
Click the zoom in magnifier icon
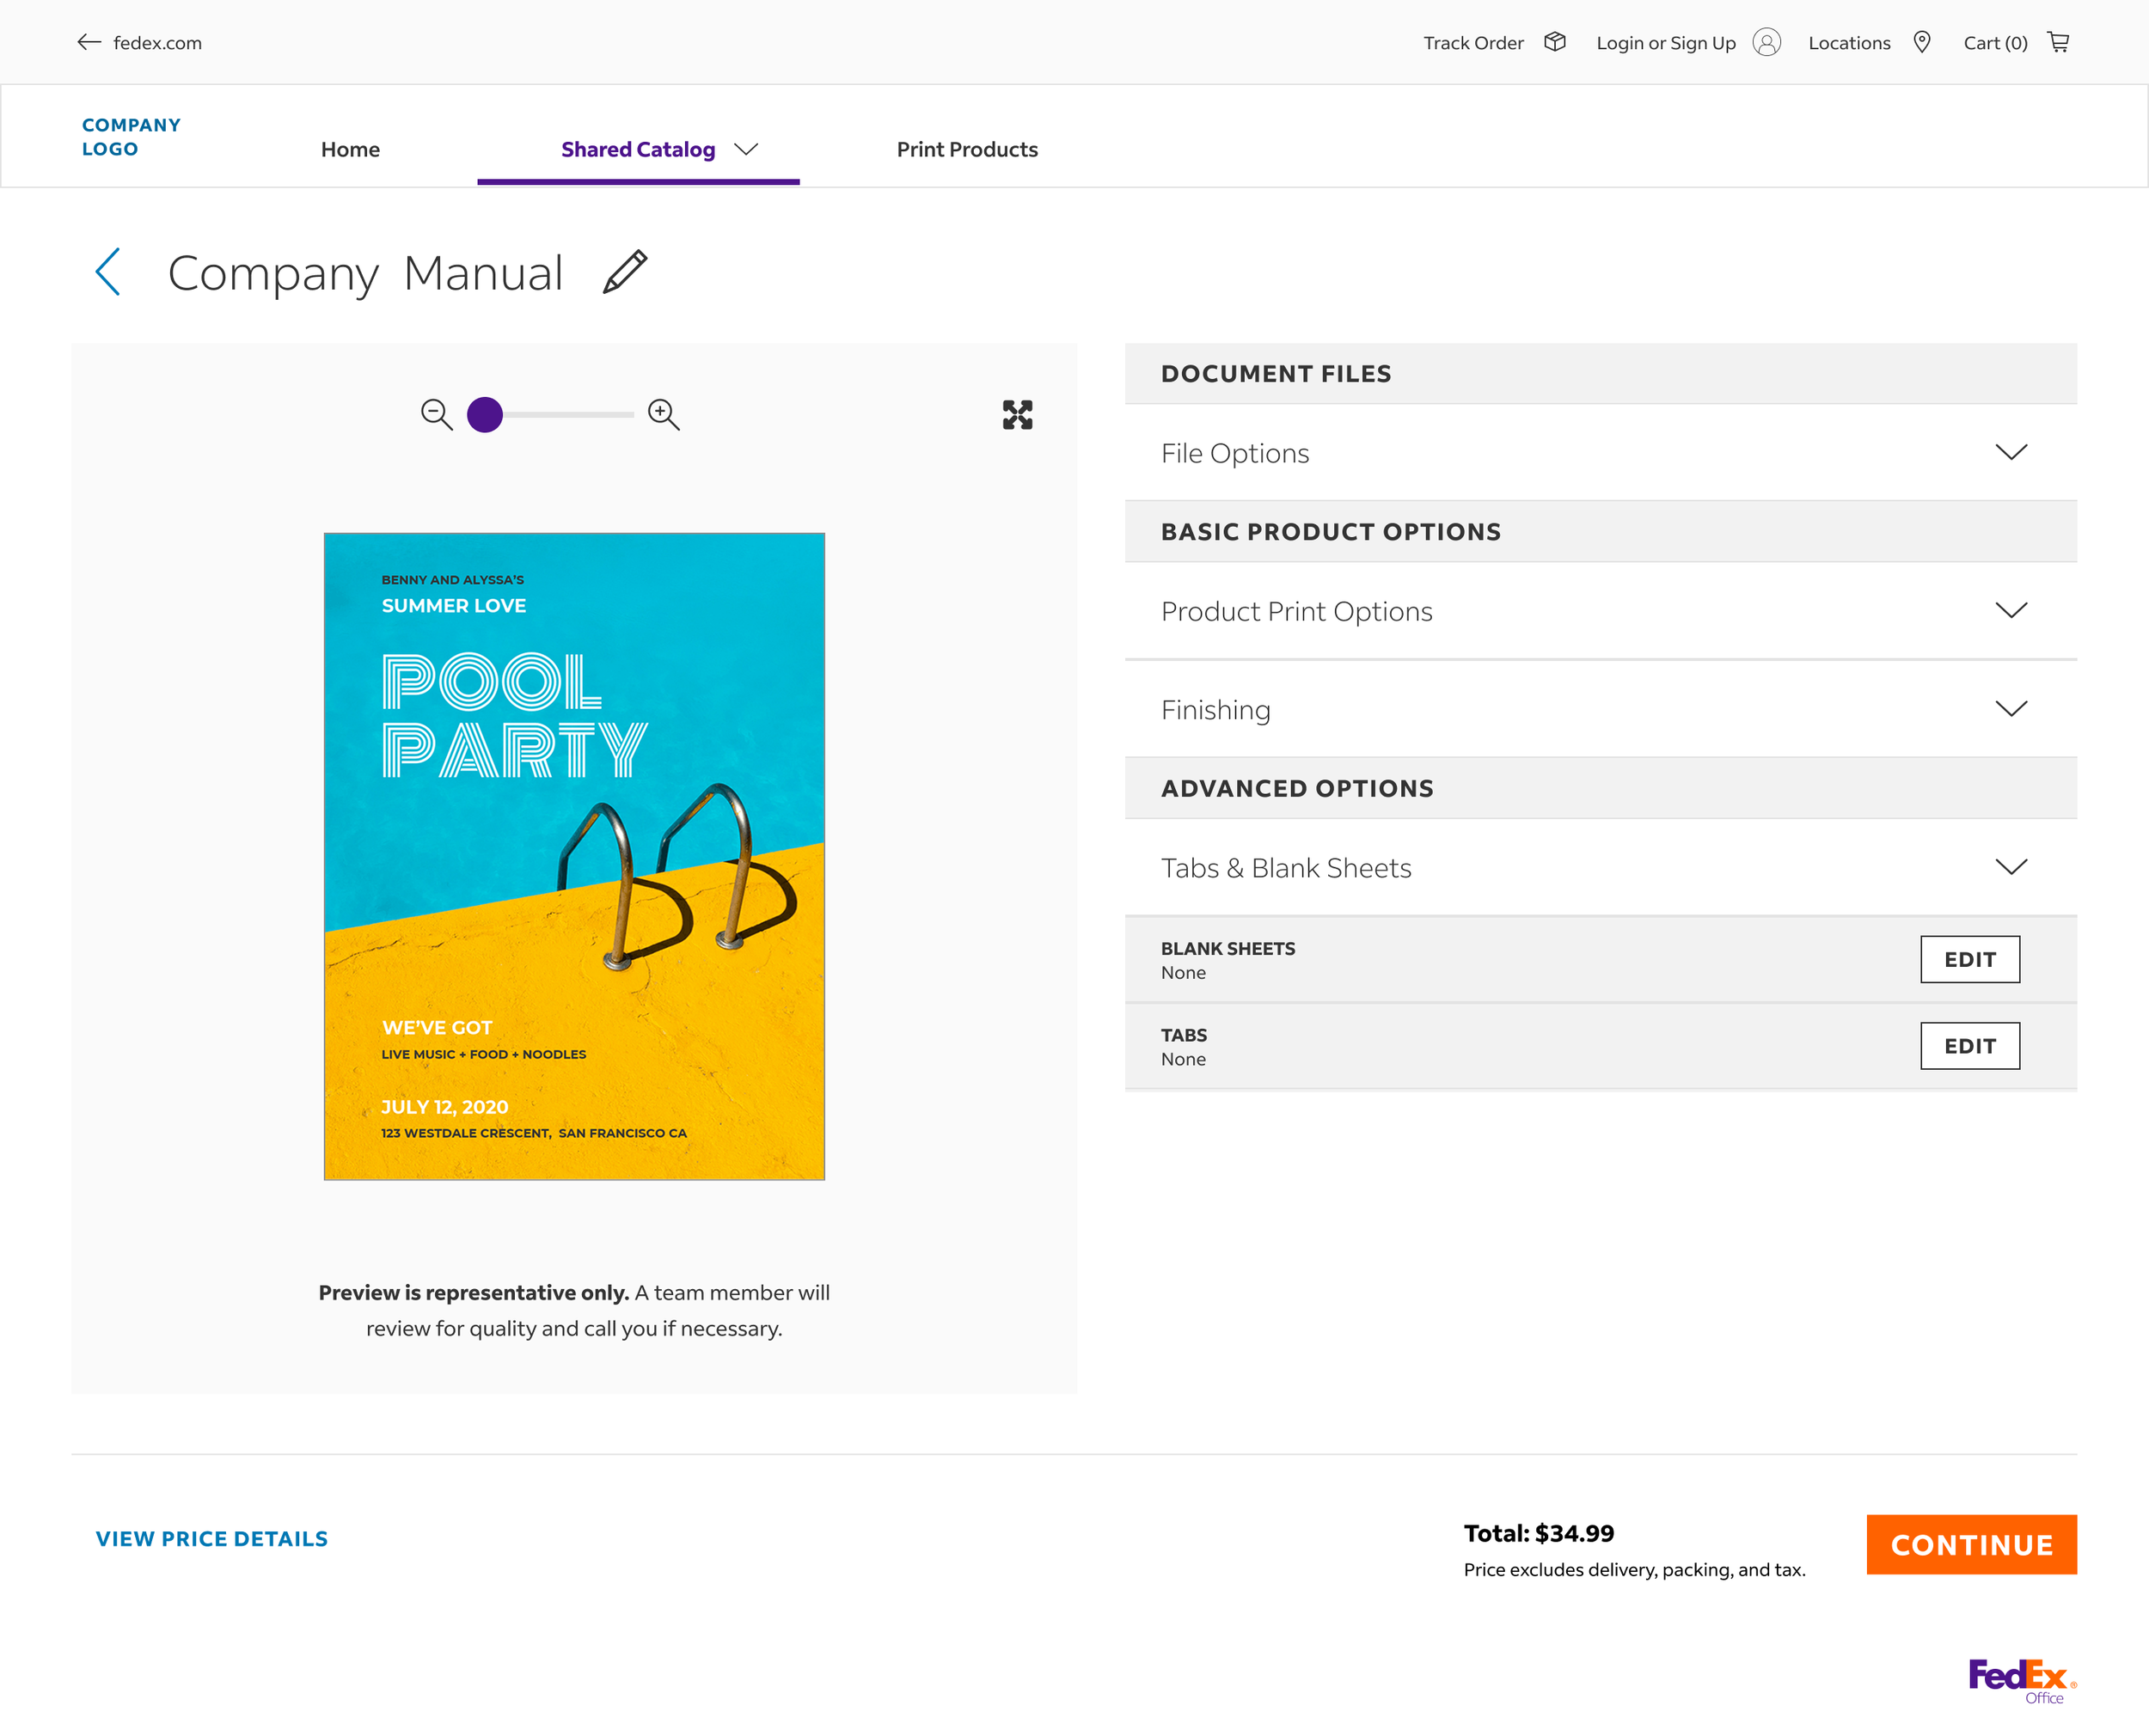pos(663,414)
